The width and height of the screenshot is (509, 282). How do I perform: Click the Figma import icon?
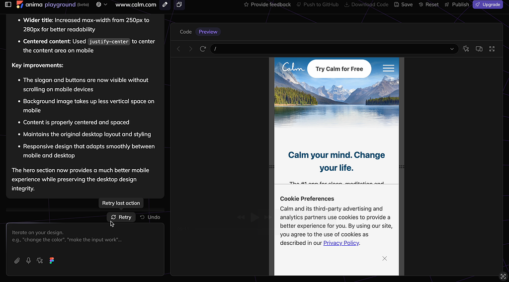point(52,261)
